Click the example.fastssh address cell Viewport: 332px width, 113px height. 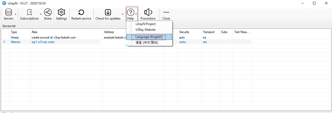(x=115, y=37)
